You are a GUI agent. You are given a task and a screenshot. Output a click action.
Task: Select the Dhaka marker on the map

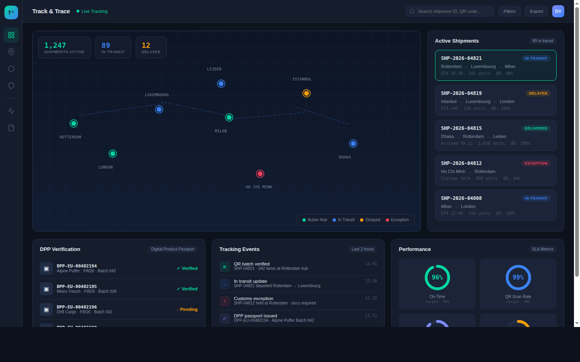pyautogui.click(x=353, y=144)
